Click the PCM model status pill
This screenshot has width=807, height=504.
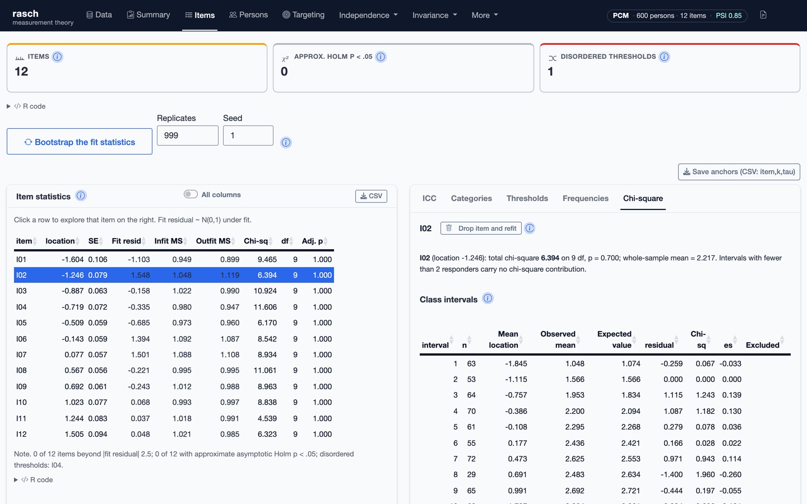click(x=677, y=15)
